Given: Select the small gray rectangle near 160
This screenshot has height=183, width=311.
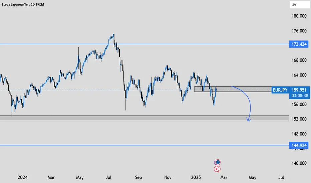Looking at the screenshot, I should (x=233, y=89).
